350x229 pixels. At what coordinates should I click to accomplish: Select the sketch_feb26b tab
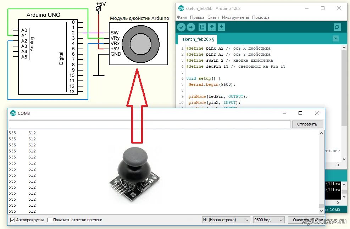tap(198, 39)
